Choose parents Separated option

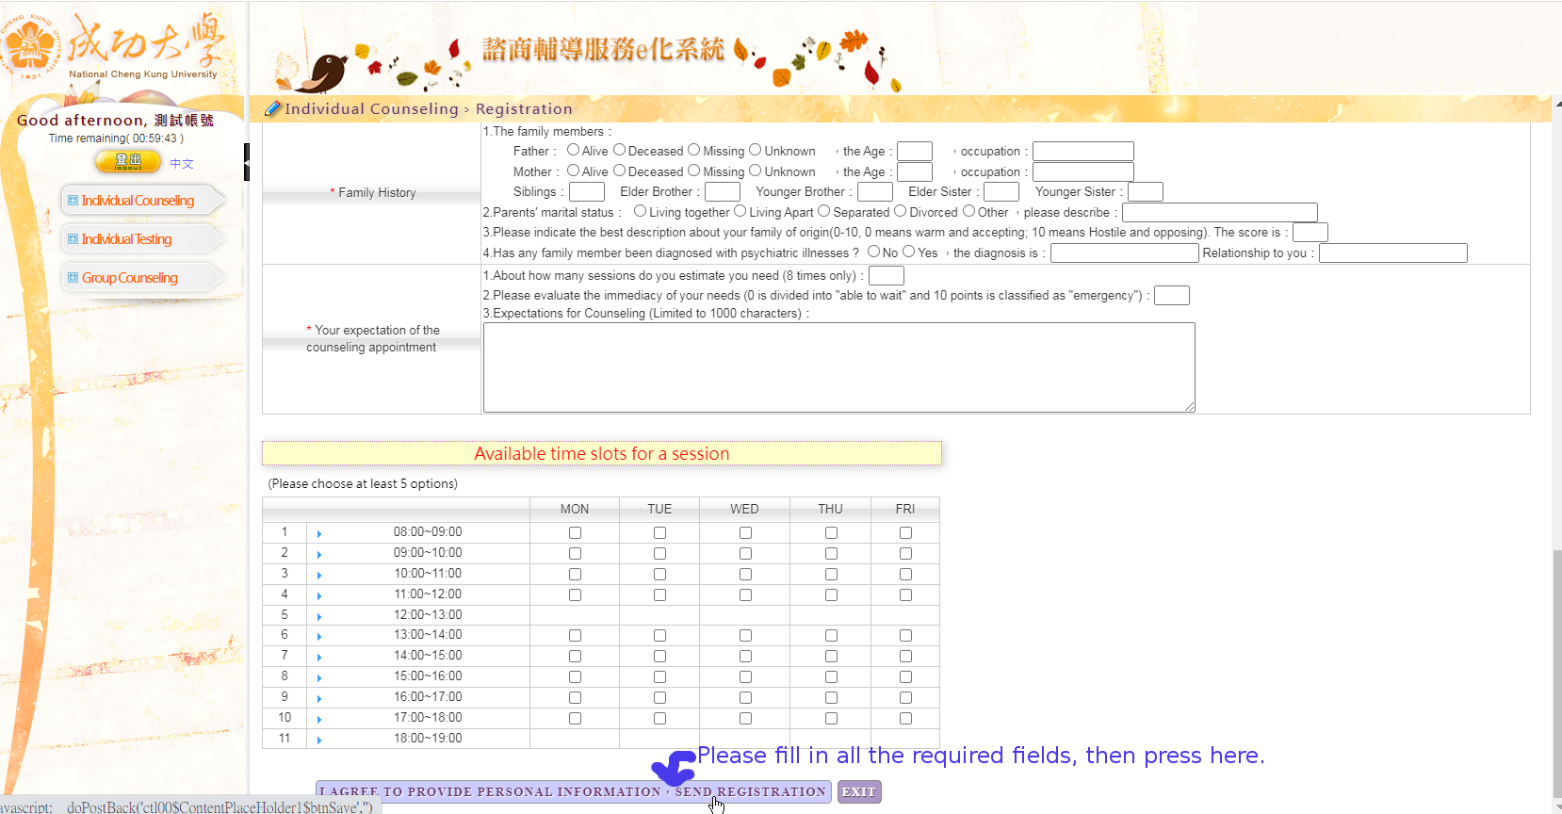coord(824,211)
